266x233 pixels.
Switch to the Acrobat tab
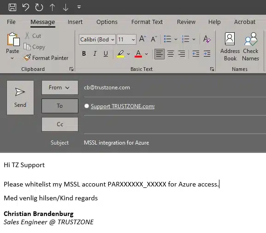pyautogui.click(x=245, y=22)
